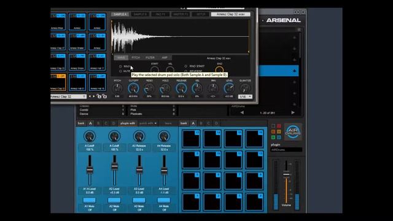Select previous sample arrow beside Clap 32 dropdown
This screenshot has width=393, height=221.
click(x=90, y=96)
